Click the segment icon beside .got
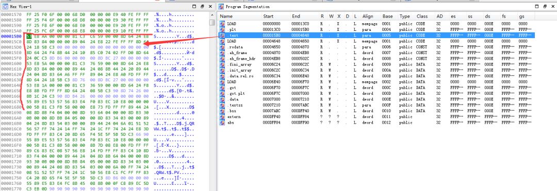Screen dimensions: 557x191 pyautogui.click(x=222, y=88)
